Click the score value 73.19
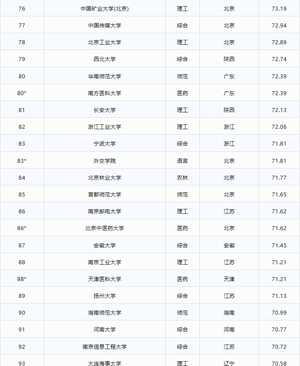Viewport: 300px width, 366px height. (279, 8)
